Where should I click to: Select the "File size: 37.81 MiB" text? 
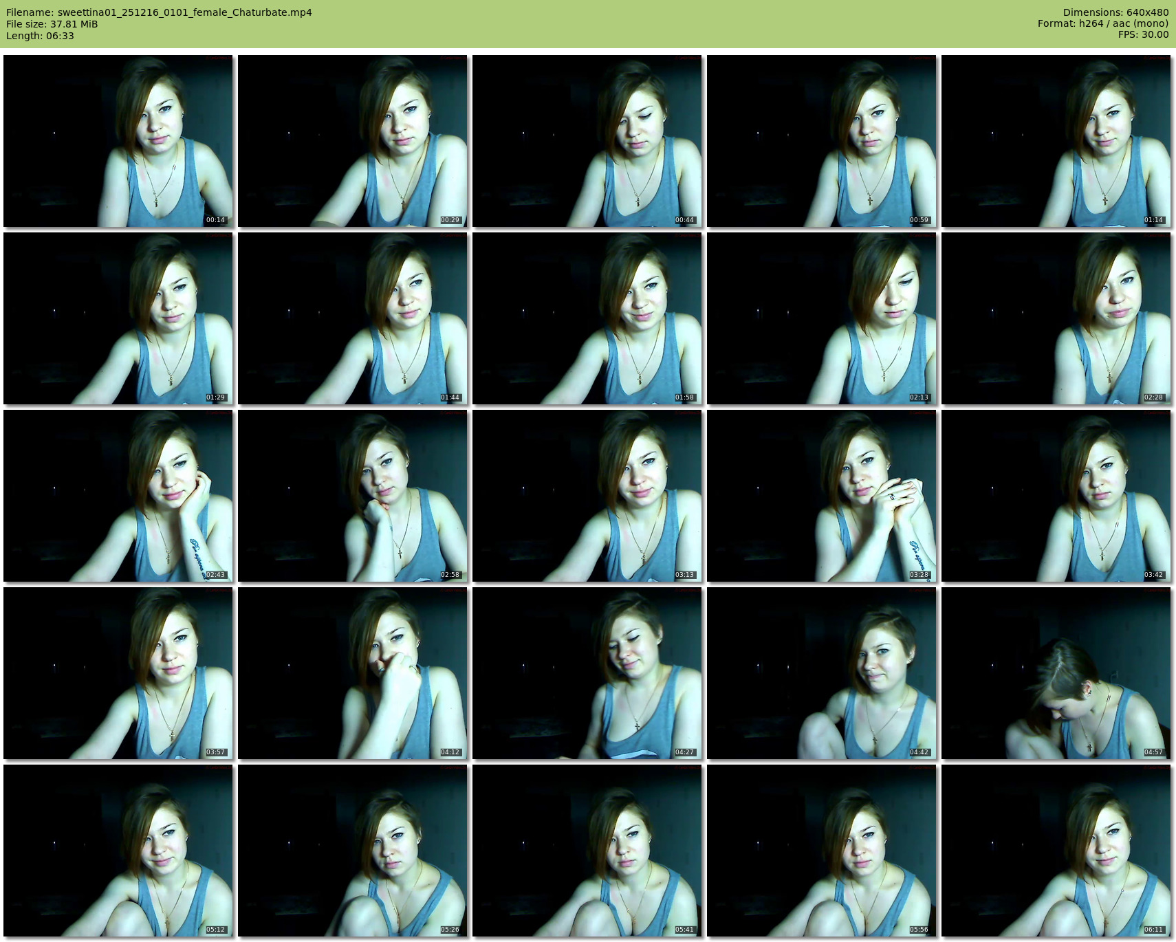coord(52,24)
